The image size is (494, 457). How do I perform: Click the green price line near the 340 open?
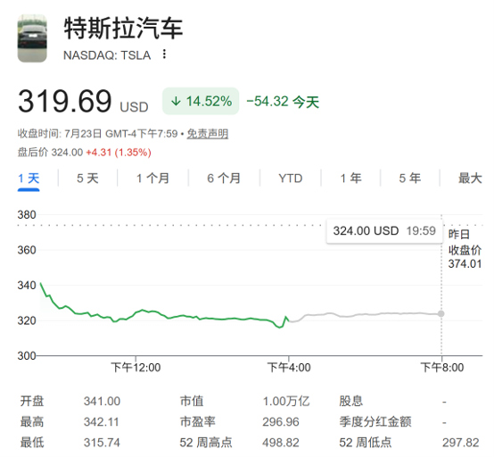pos(43,289)
